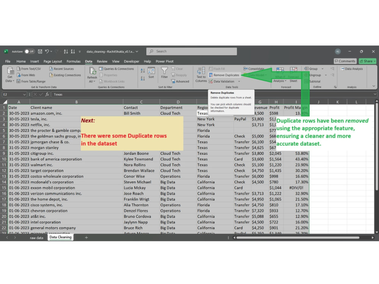
Task: Select column B header
Action: click(x=77, y=102)
